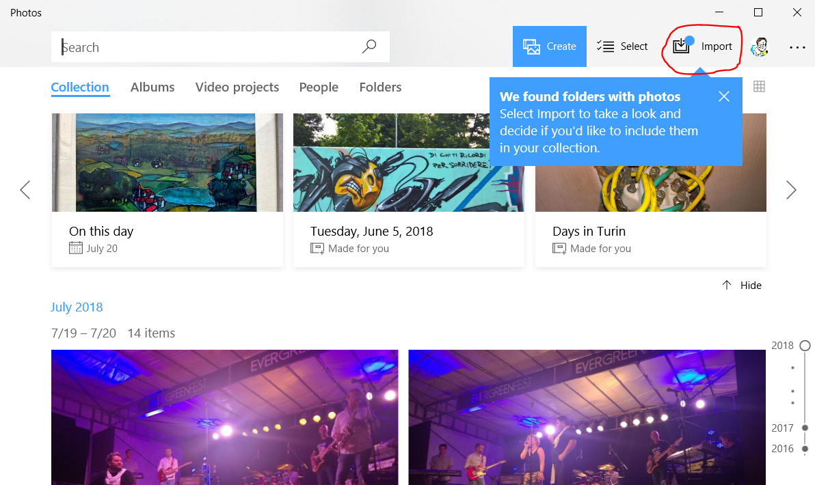
Task: Open the three-dots more options menu
Action: (x=797, y=47)
